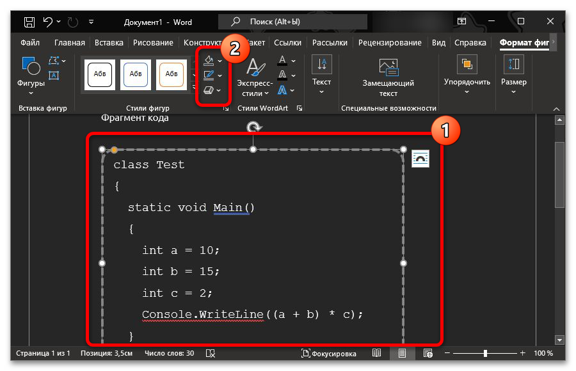576x371 pixels.
Task: Switch to the Вставка tab
Action: [x=109, y=43]
